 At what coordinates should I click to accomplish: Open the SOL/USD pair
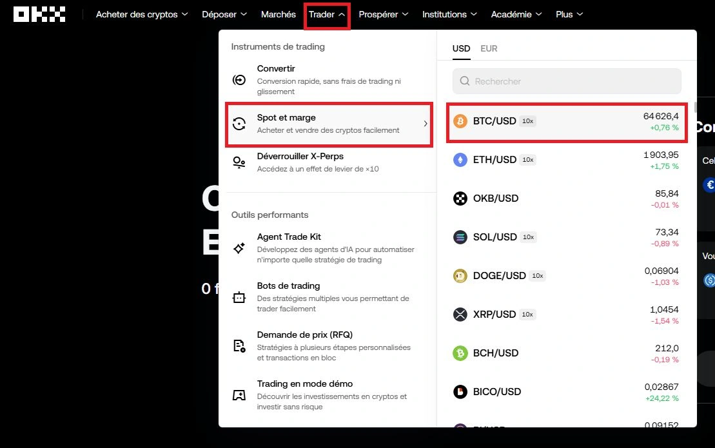(x=567, y=237)
